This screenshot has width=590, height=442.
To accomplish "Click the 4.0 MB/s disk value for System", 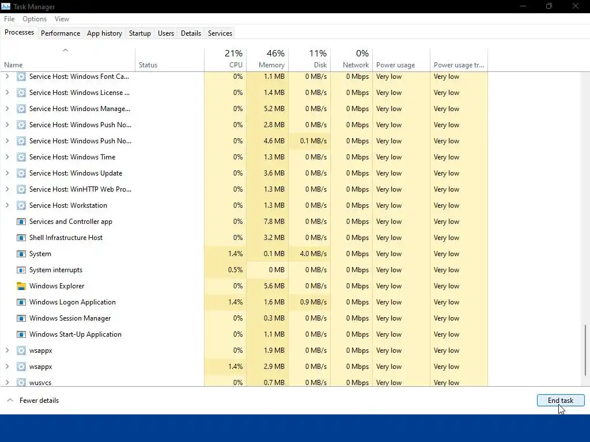I will click(313, 254).
